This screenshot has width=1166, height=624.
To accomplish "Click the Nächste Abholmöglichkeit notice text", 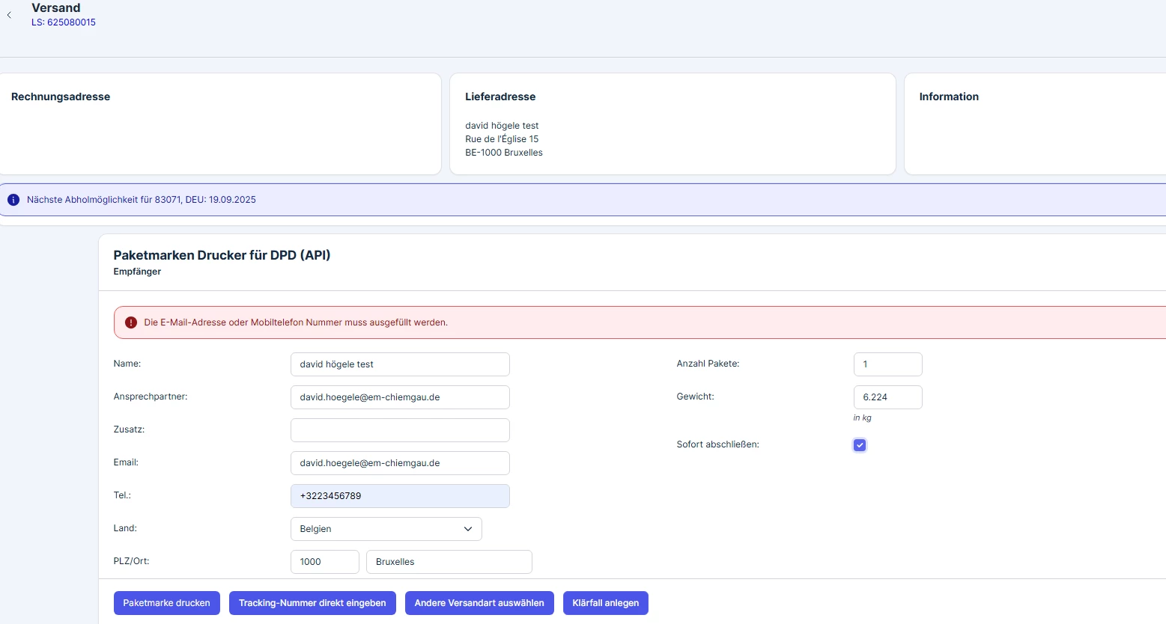I will tap(142, 200).
